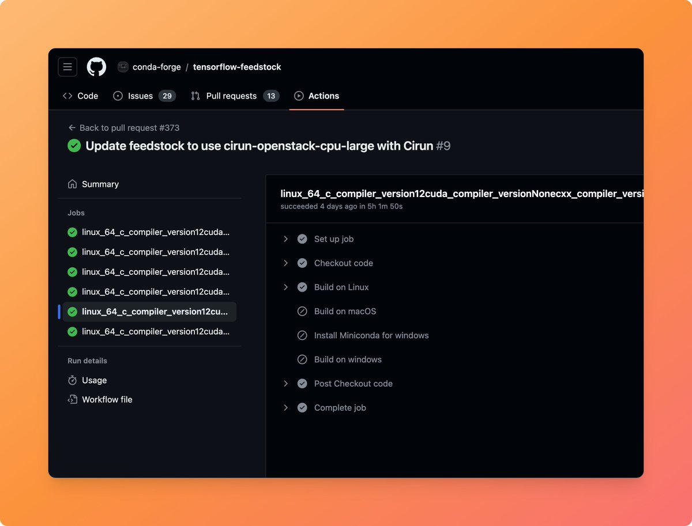Click the run number #9
Viewport: 692px width, 526px height.
click(x=443, y=146)
